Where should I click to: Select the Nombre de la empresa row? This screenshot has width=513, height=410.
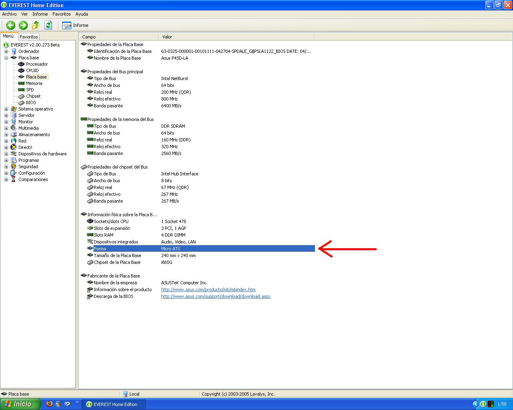[x=201, y=283]
